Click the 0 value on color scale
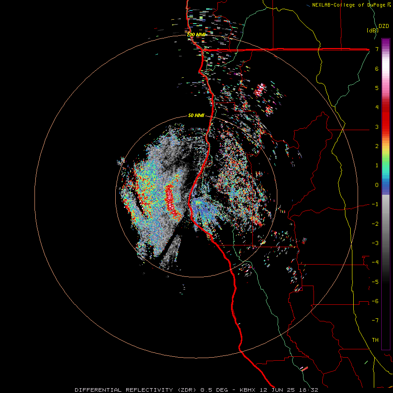 click(377, 185)
